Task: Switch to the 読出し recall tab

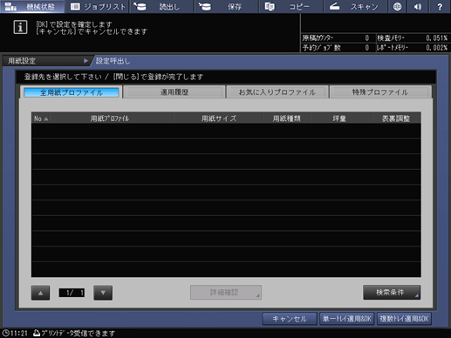Action: [162, 6]
